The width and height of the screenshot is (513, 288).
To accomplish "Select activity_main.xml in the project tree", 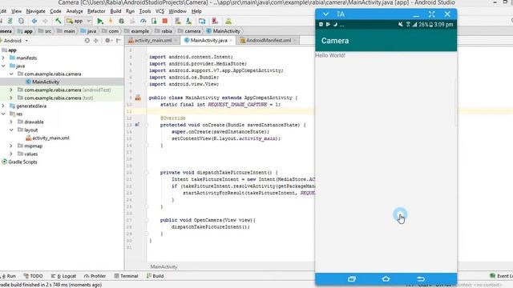I will point(50,138).
